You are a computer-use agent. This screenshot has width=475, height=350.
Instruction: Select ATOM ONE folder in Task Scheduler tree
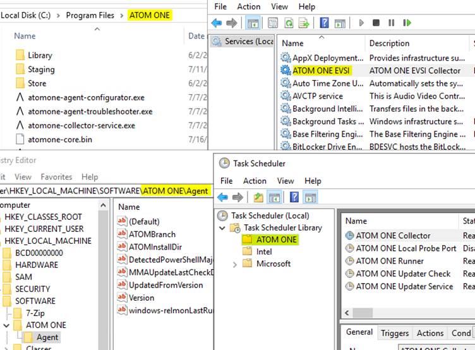(270, 239)
